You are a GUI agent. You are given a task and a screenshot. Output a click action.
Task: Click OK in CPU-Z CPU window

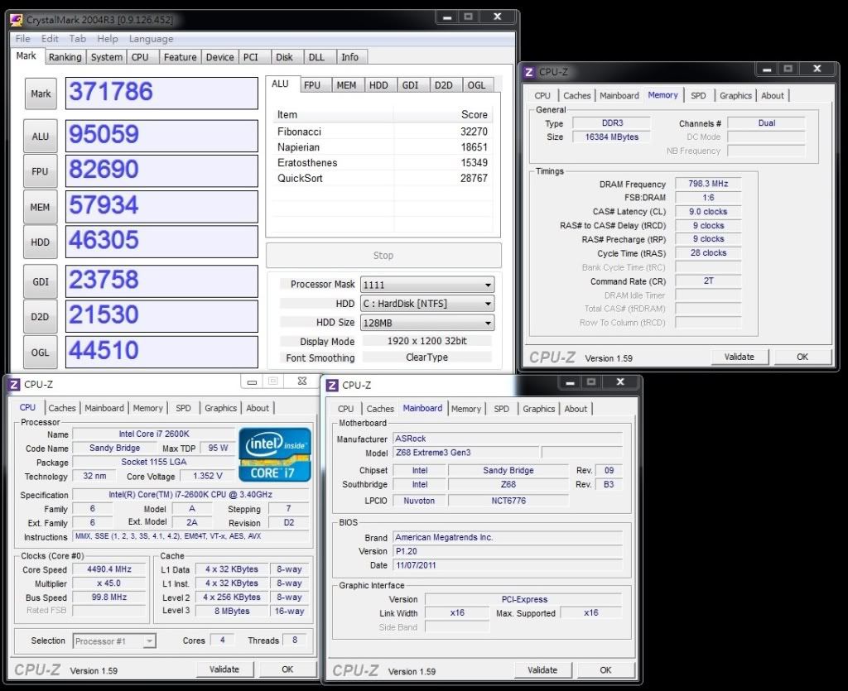287,669
